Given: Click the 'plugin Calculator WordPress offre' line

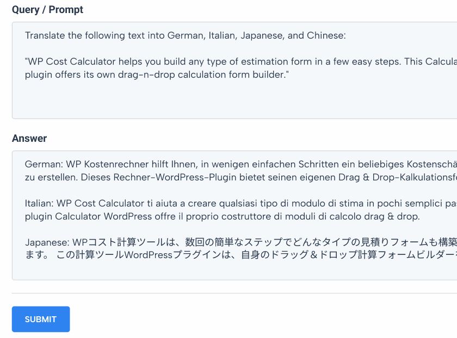Looking at the screenshot, I should [x=223, y=216].
